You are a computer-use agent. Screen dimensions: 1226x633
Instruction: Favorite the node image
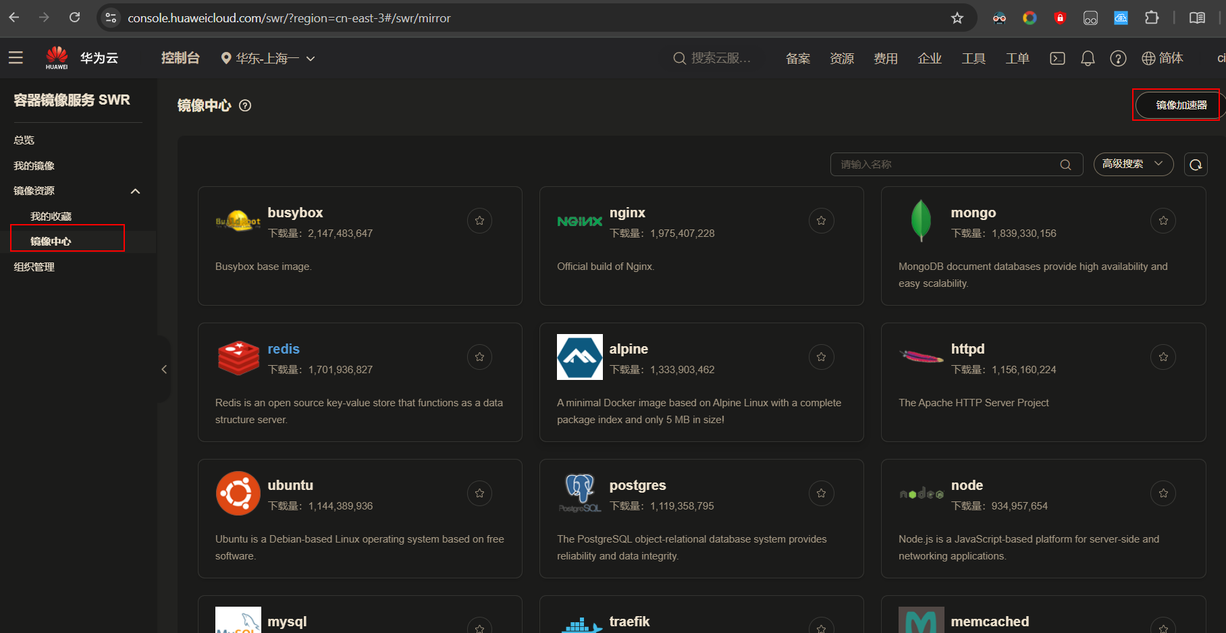point(1163,493)
